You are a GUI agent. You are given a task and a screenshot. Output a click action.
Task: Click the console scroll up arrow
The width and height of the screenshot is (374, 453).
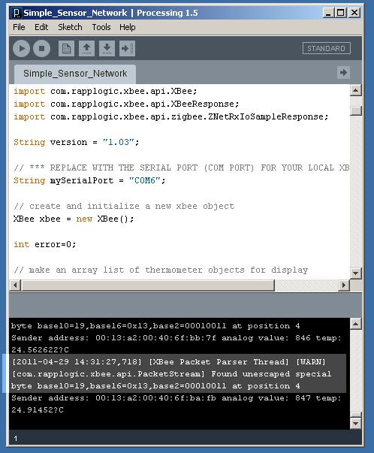point(356,324)
